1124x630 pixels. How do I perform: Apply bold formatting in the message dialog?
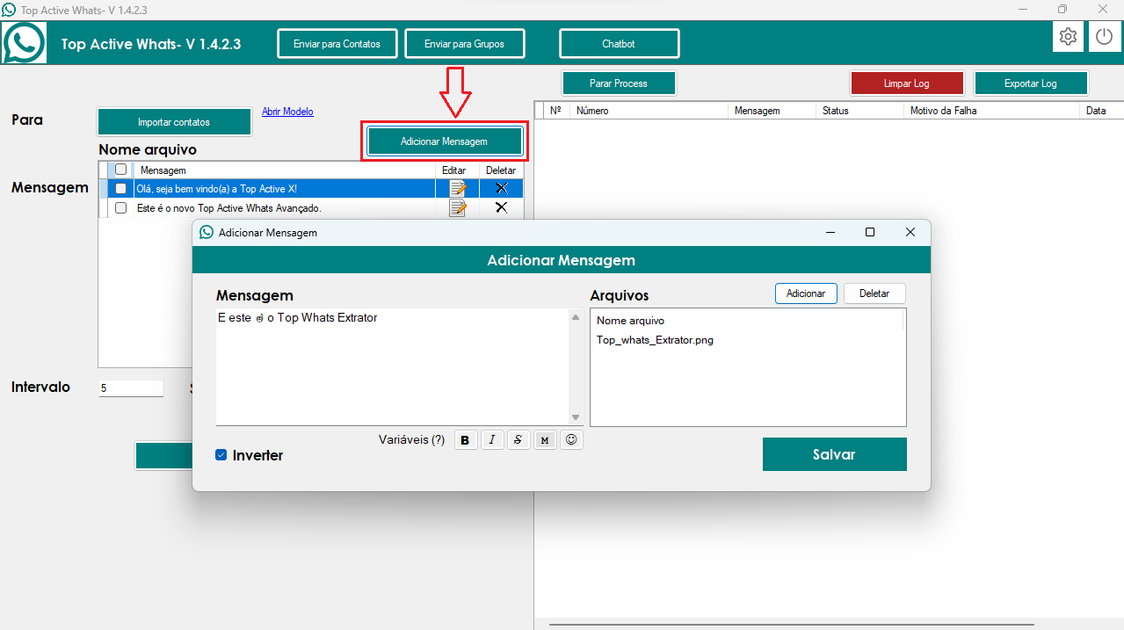tap(465, 440)
